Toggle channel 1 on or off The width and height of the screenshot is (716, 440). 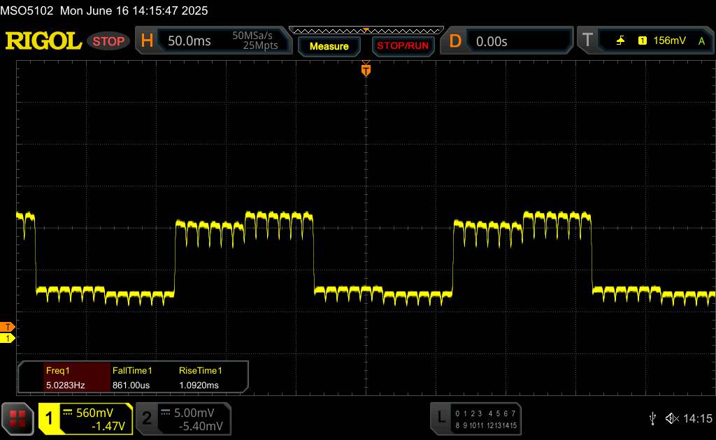click(x=50, y=418)
